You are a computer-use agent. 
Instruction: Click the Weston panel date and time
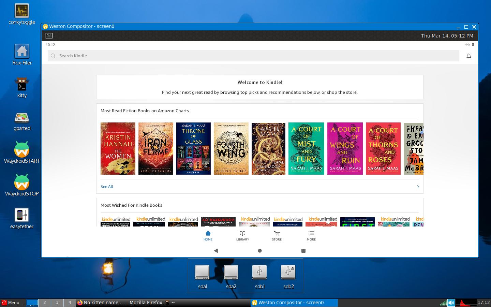tap(447, 36)
